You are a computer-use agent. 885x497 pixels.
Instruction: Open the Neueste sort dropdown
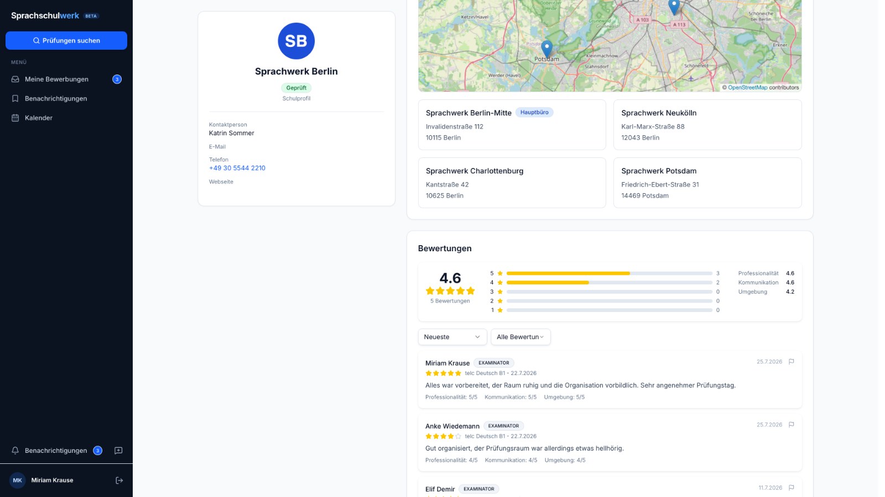[452, 337]
